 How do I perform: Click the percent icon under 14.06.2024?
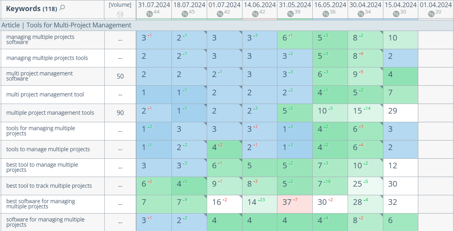point(255,14)
